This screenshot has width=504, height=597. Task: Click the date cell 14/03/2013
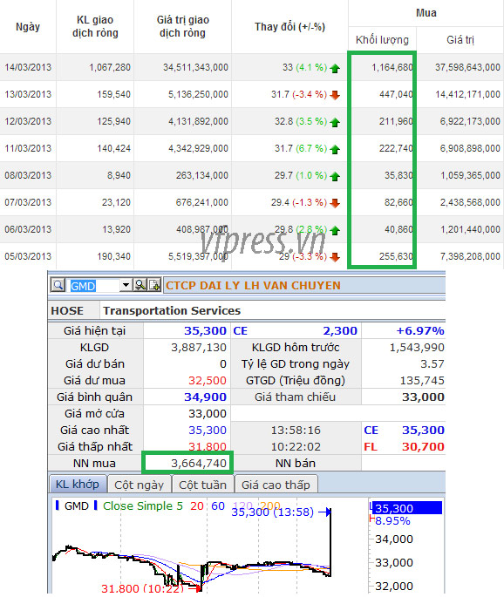[x=28, y=67]
